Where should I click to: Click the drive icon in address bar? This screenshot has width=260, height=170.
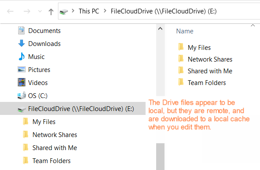point(64,12)
